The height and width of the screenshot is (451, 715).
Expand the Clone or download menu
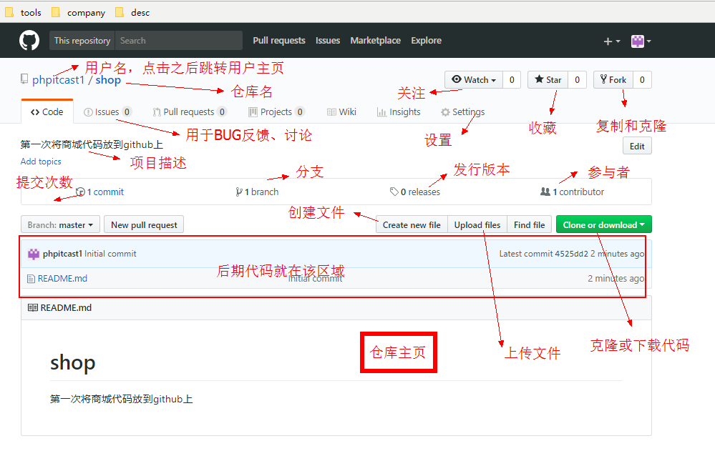(603, 225)
